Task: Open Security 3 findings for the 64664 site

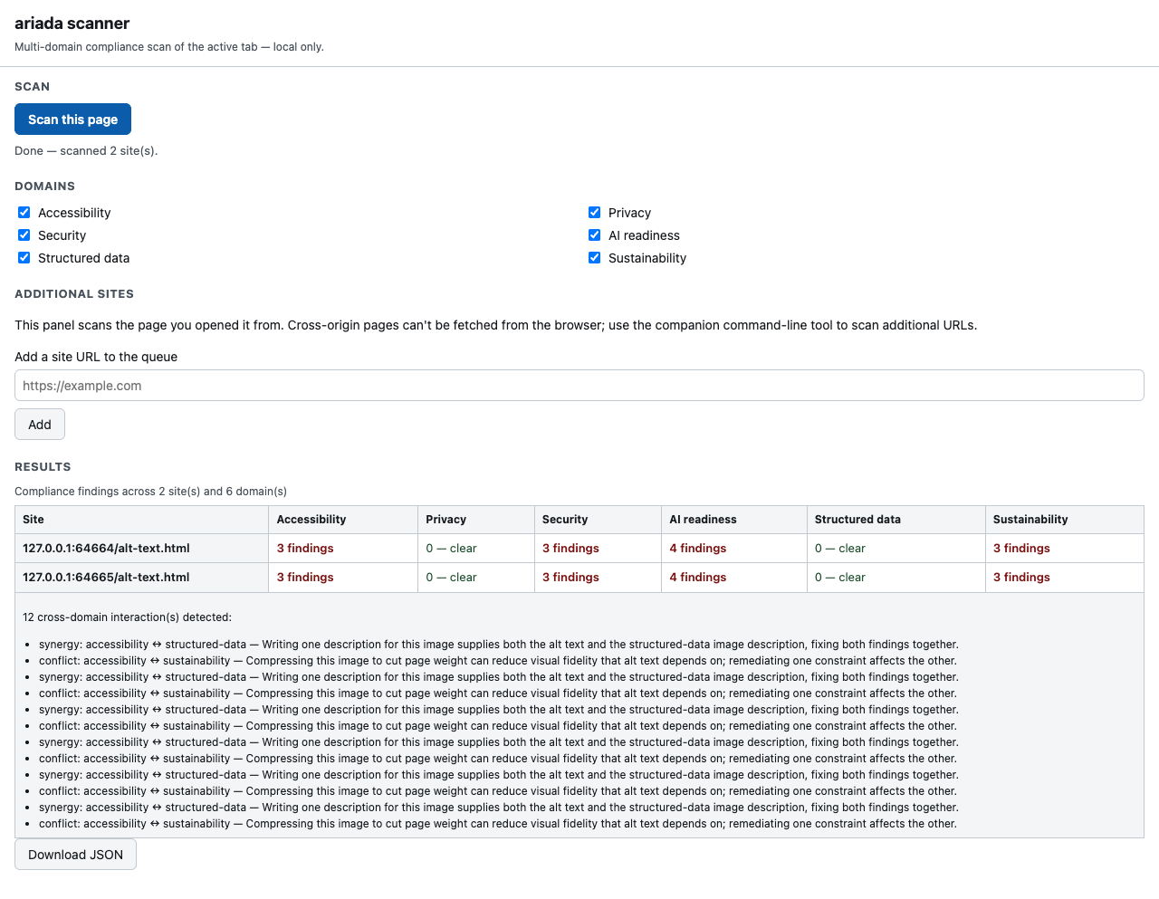Action: (x=570, y=549)
